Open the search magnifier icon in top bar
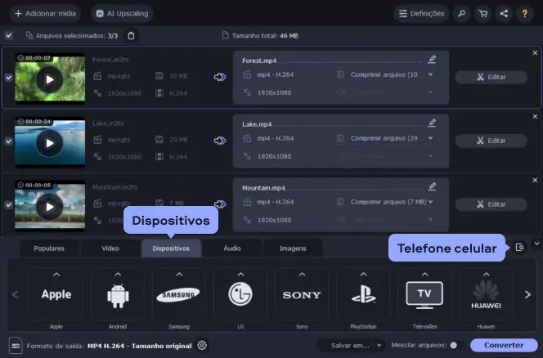Viewport: 543px width, 358px height. coord(461,14)
